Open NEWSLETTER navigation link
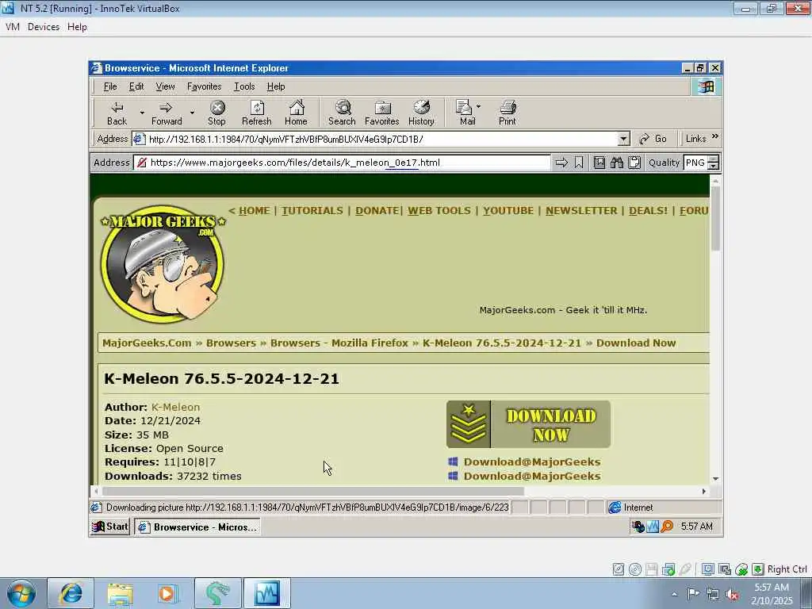Image resolution: width=812 pixels, height=609 pixels. pyautogui.click(x=581, y=211)
